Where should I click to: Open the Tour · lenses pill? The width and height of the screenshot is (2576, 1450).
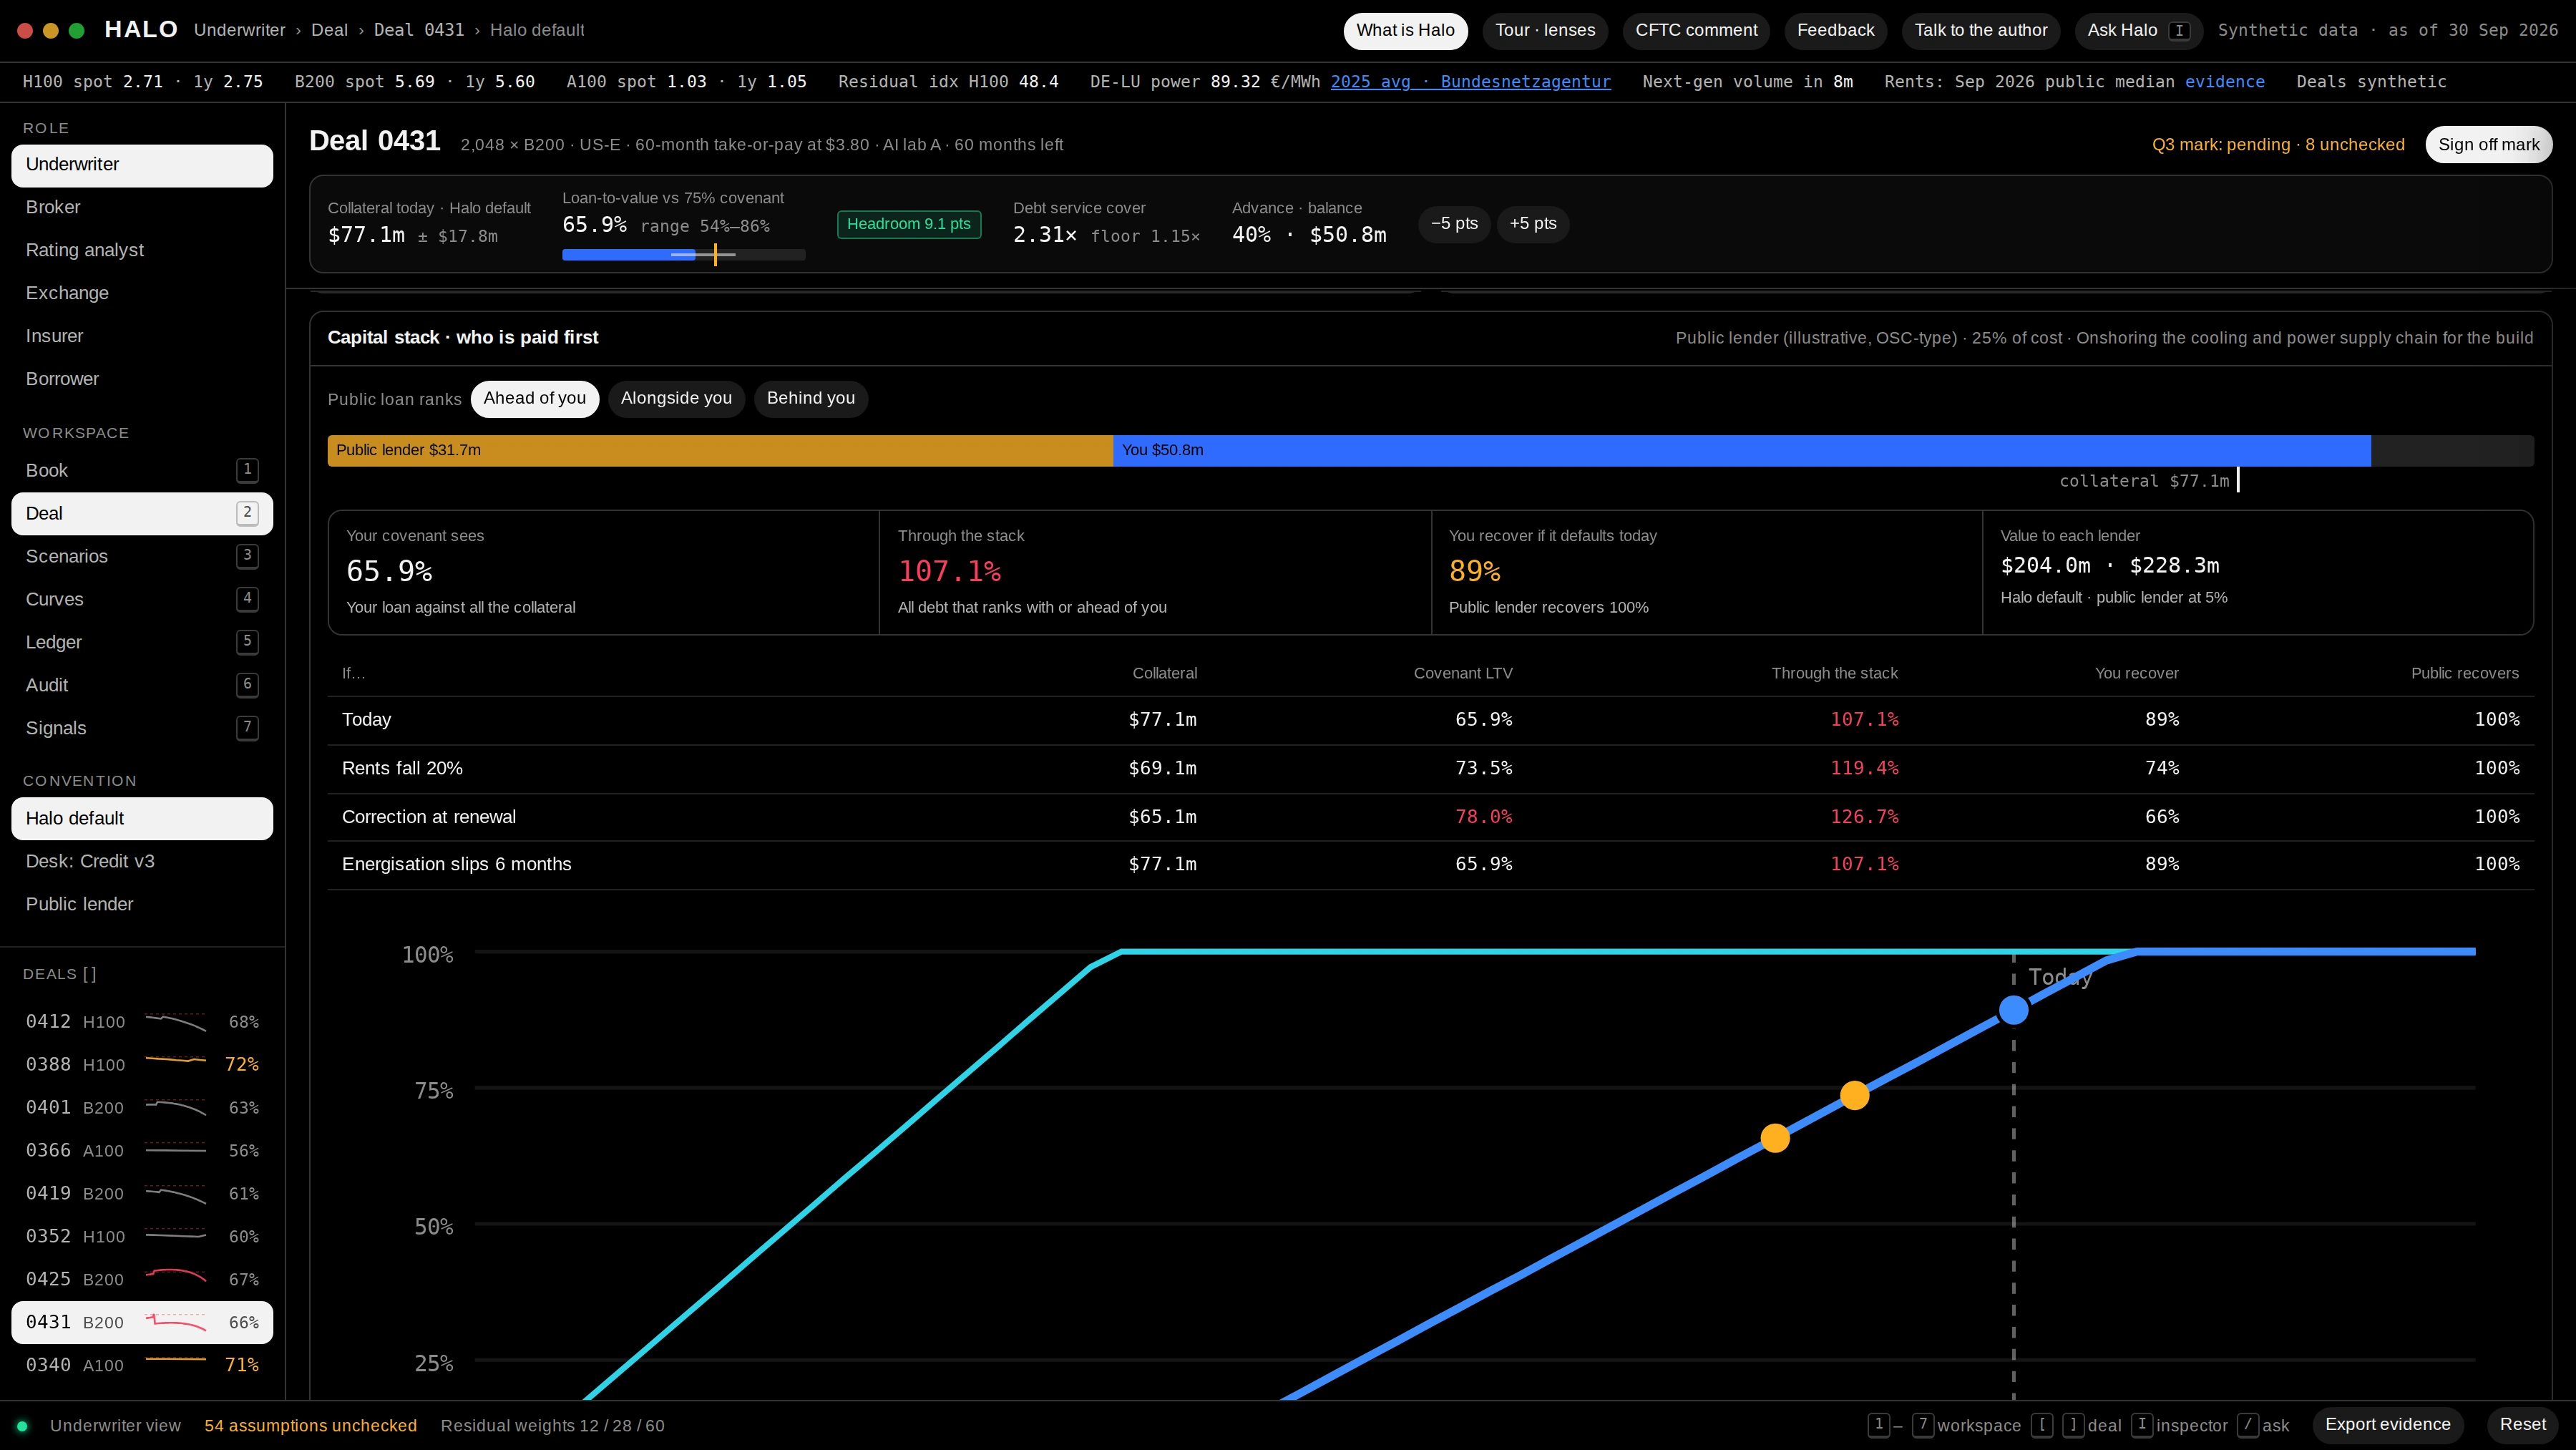(x=1545, y=31)
